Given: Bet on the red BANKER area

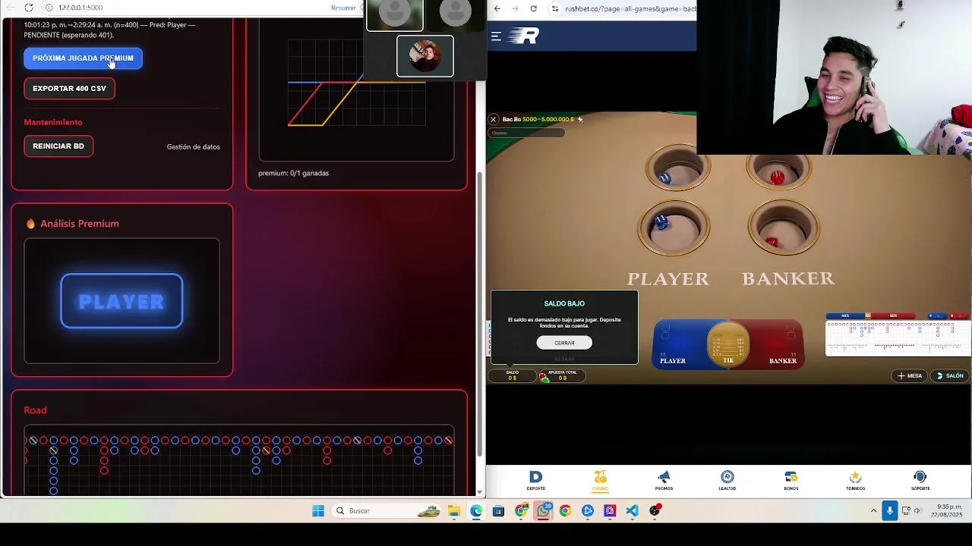Looking at the screenshot, I should click(x=776, y=344).
